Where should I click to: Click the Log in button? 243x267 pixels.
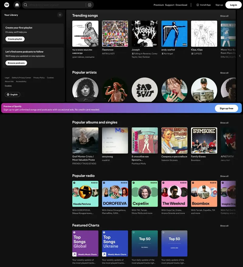click(x=234, y=5)
